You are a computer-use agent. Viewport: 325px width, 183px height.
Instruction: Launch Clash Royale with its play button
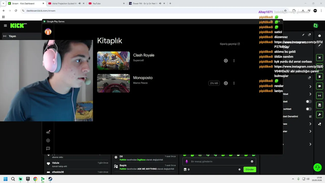pos(226,61)
